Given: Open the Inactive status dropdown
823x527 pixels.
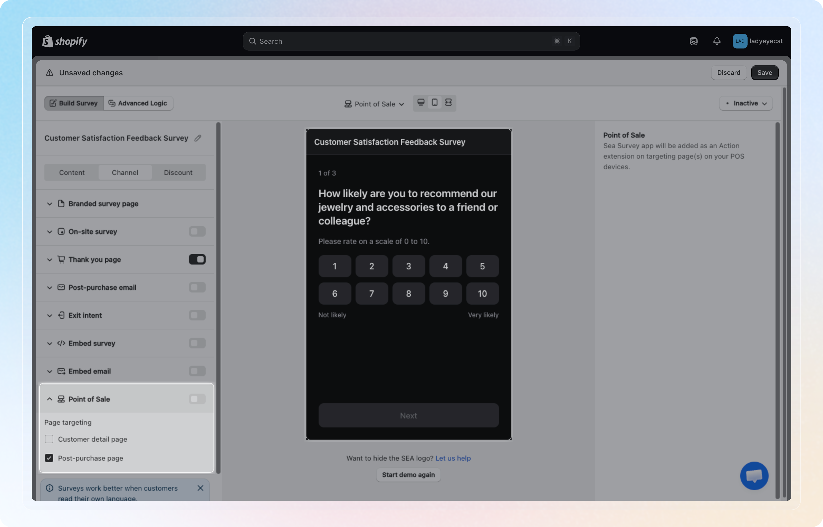Looking at the screenshot, I should 746,103.
